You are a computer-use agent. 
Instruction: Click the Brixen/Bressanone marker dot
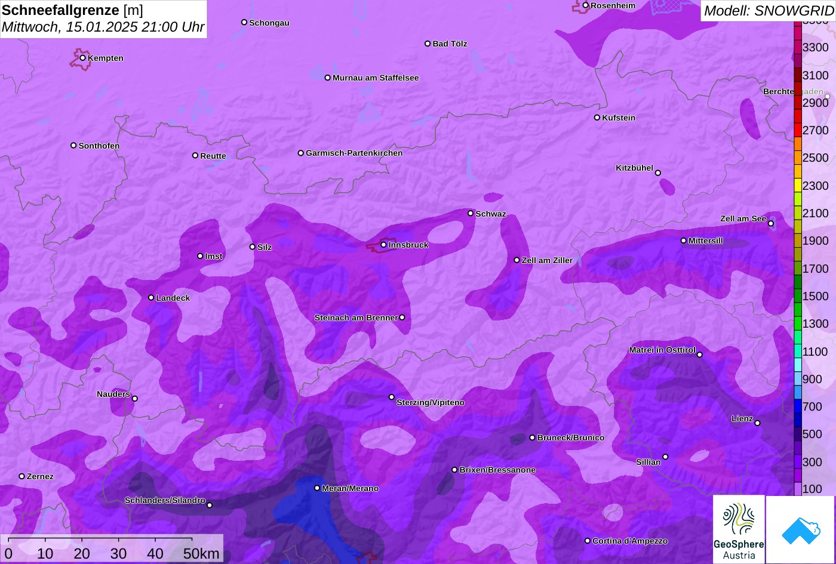tap(454, 470)
